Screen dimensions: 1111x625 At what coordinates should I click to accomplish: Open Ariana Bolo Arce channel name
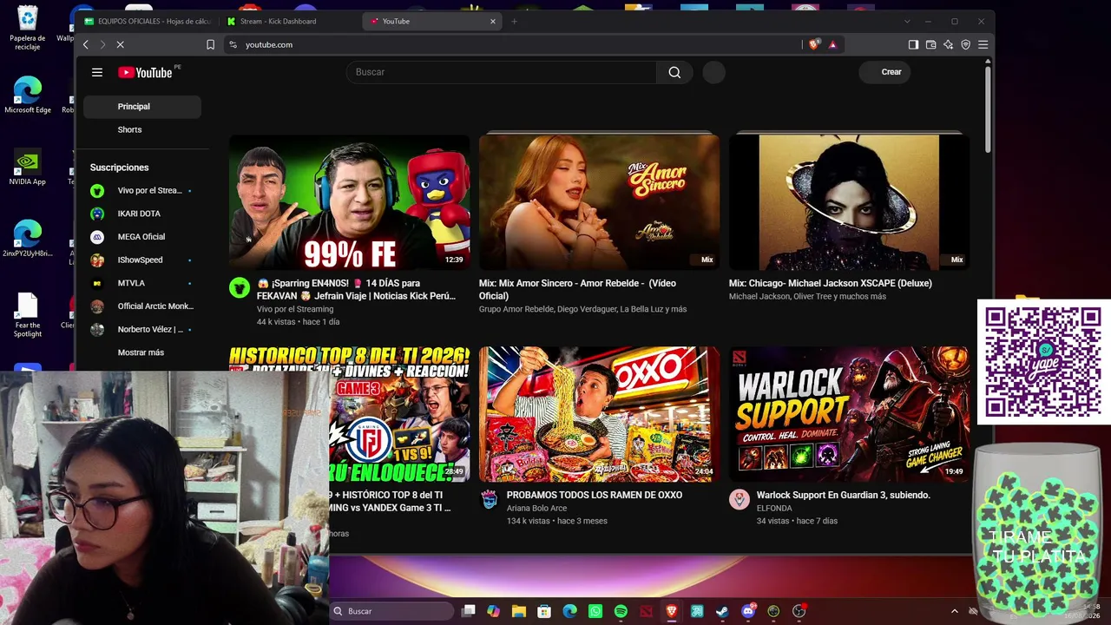536,509
